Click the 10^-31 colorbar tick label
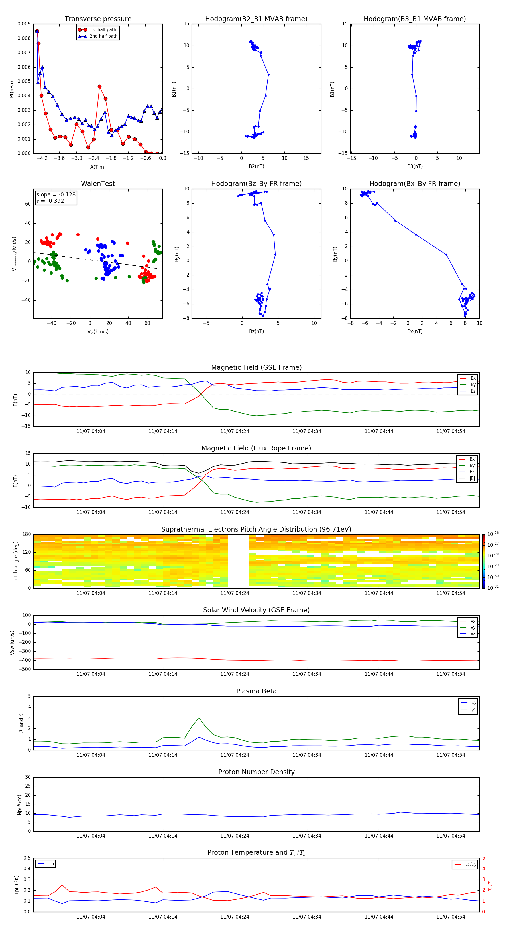This screenshot has height=942, width=513. (493, 588)
